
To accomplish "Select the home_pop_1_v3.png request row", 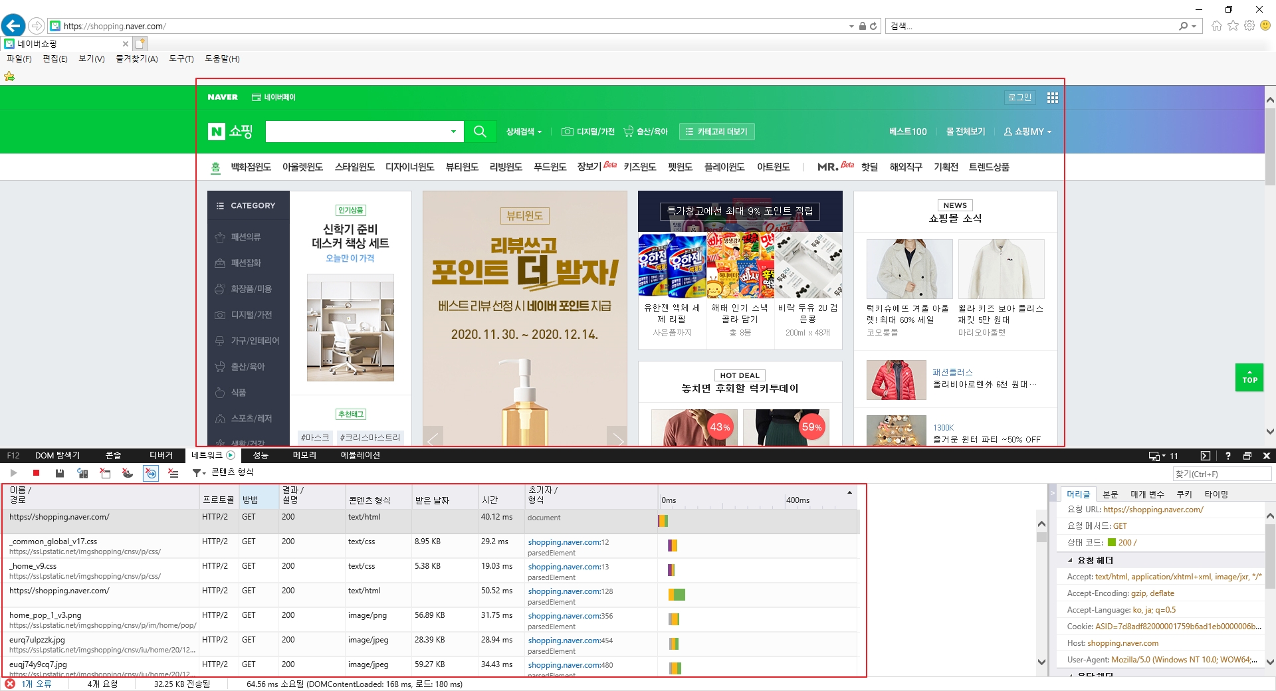I will click(429, 620).
